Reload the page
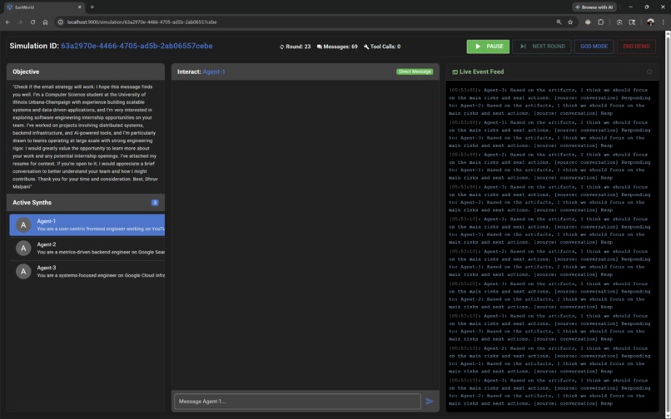The image size is (671, 419). pyautogui.click(x=32, y=22)
